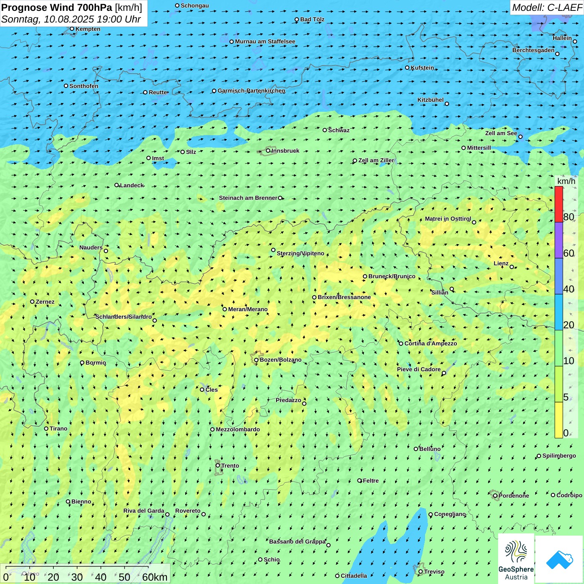This screenshot has height=584, width=584.
Task: Click the Bruneck/Brunico marker
Action: (x=365, y=276)
